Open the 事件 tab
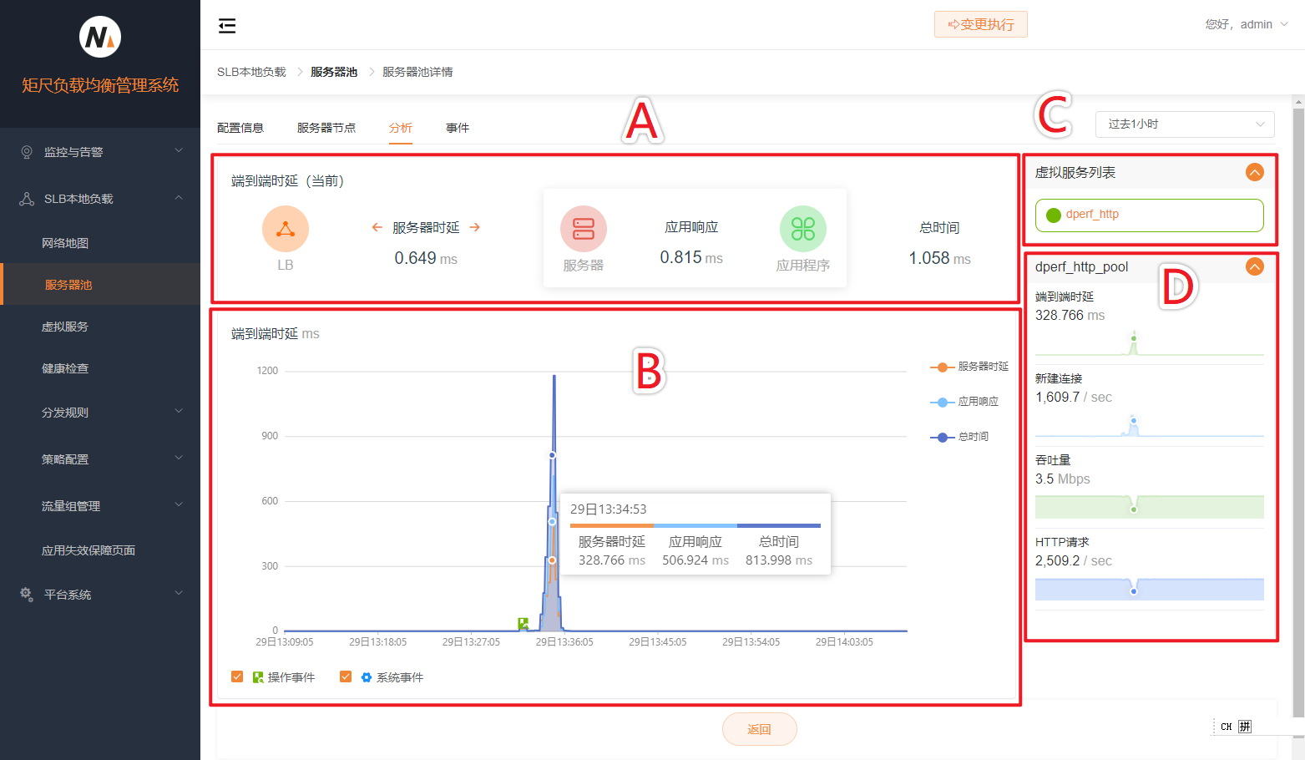Image resolution: width=1305 pixels, height=760 pixels. (x=458, y=128)
